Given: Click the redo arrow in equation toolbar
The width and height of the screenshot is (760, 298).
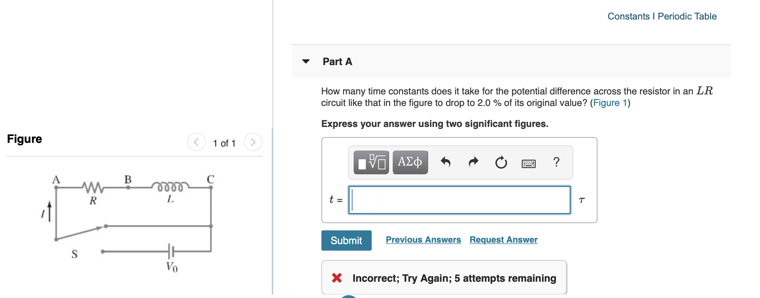Looking at the screenshot, I should tap(473, 162).
